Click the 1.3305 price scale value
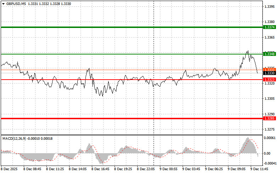 point(270,99)
